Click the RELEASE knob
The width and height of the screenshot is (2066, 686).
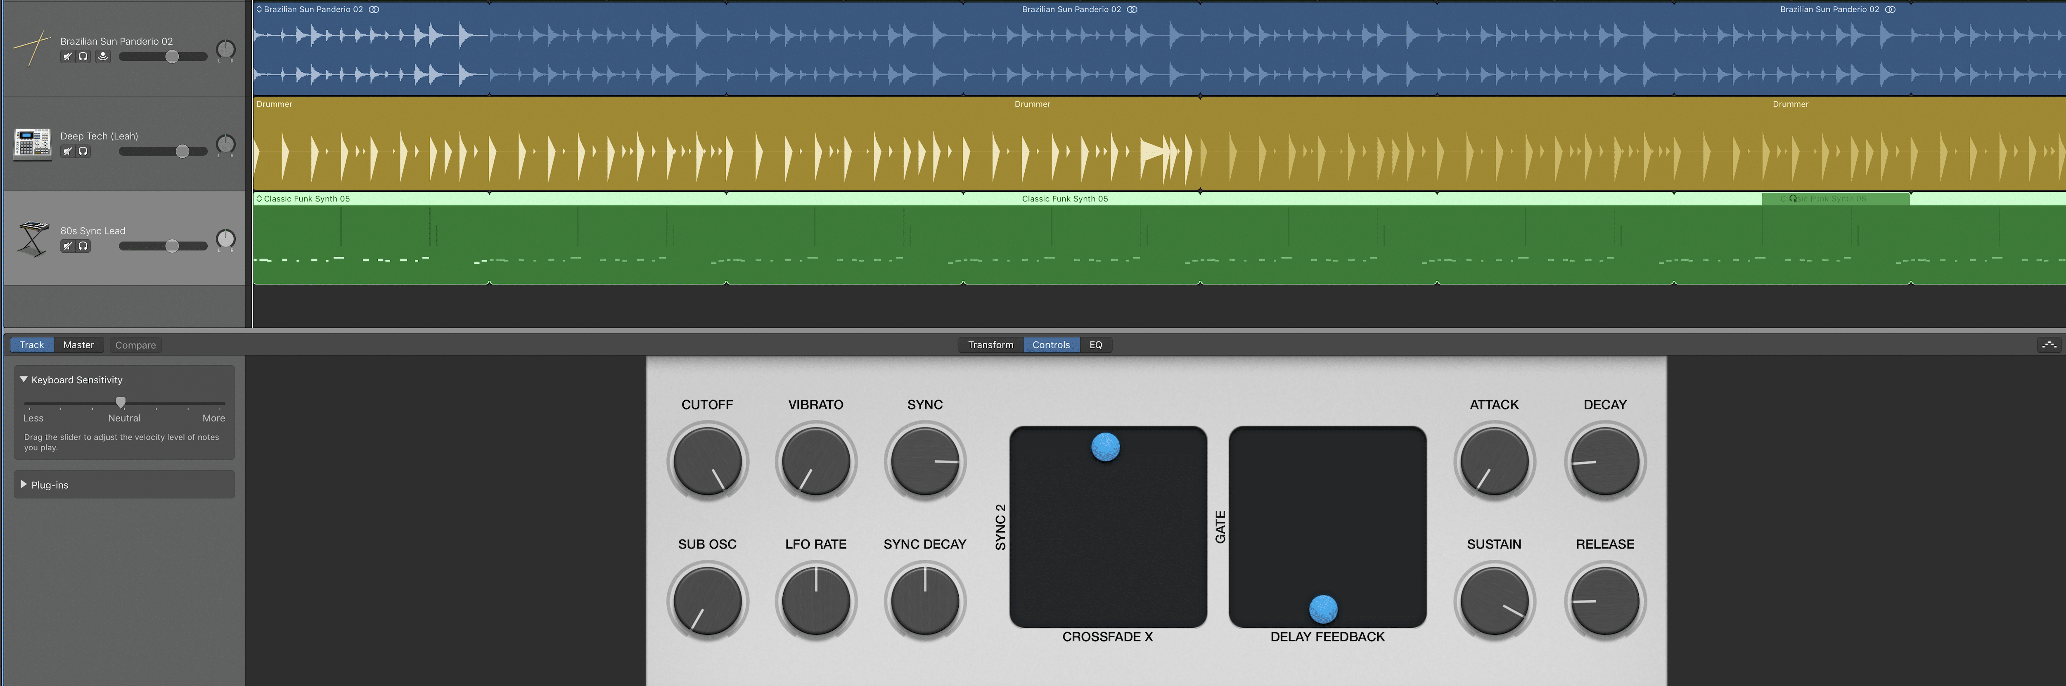point(1605,601)
